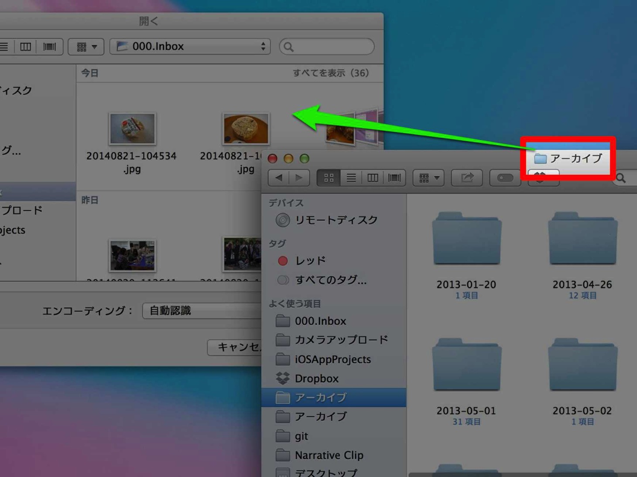Click the Finder search magnifier icon
Screen dimensions: 637x477
621,178
